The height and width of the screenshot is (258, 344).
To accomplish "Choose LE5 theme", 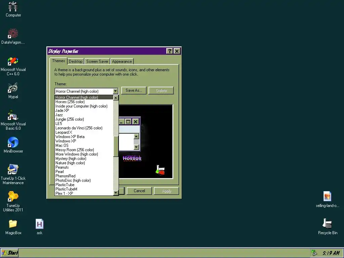I will 84,124.
